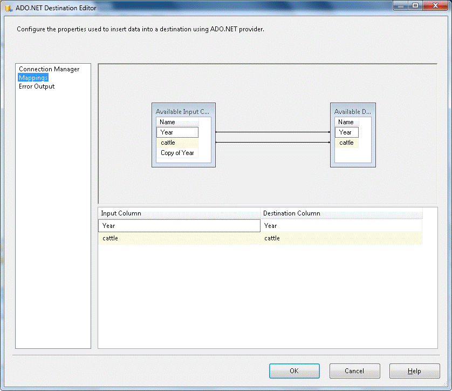Select Year destination column cell in grid
This screenshot has height=391, width=452.
coord(341,226)
